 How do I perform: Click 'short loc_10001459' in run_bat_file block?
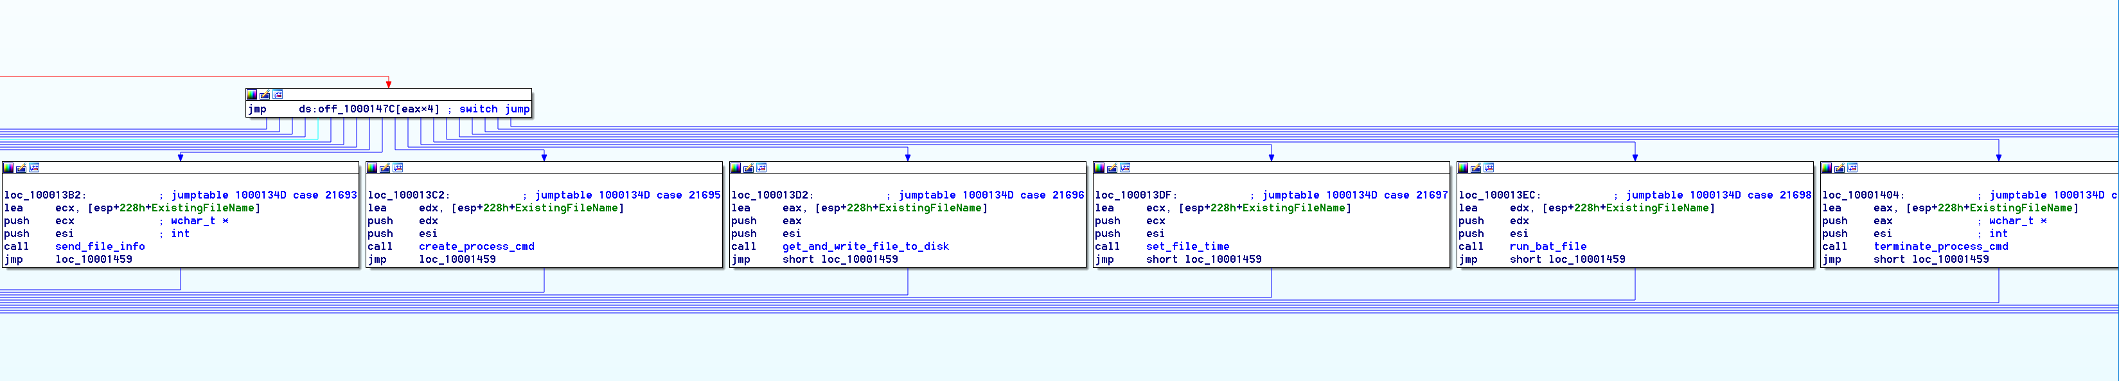tap(1568, 260)
